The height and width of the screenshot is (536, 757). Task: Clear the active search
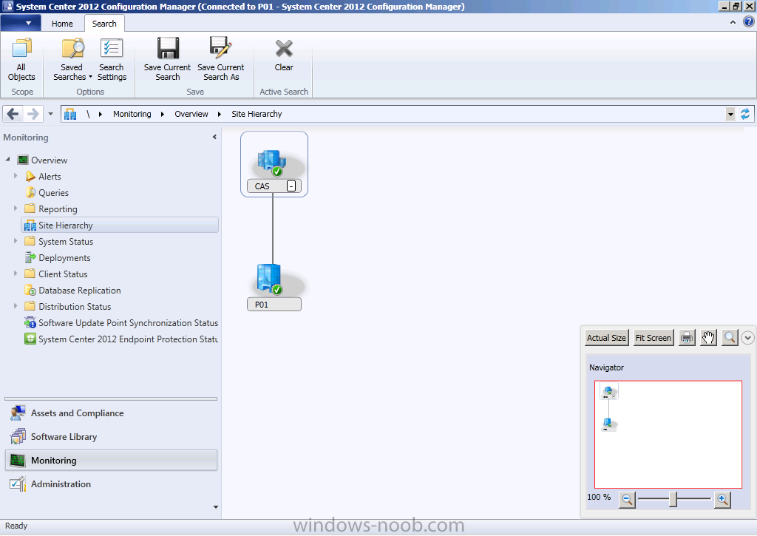[x=284, y=55]
